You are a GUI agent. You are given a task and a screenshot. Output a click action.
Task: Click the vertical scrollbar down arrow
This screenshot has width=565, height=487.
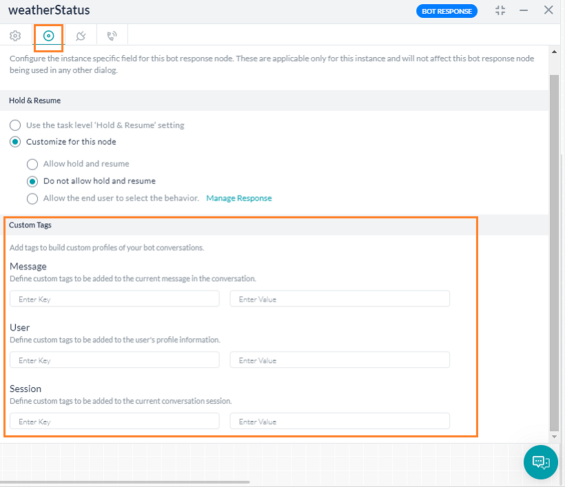555,437
